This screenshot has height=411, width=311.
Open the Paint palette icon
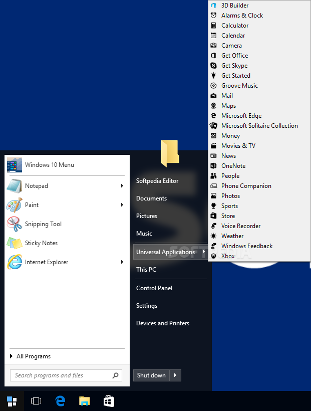[x=15, y=205]
